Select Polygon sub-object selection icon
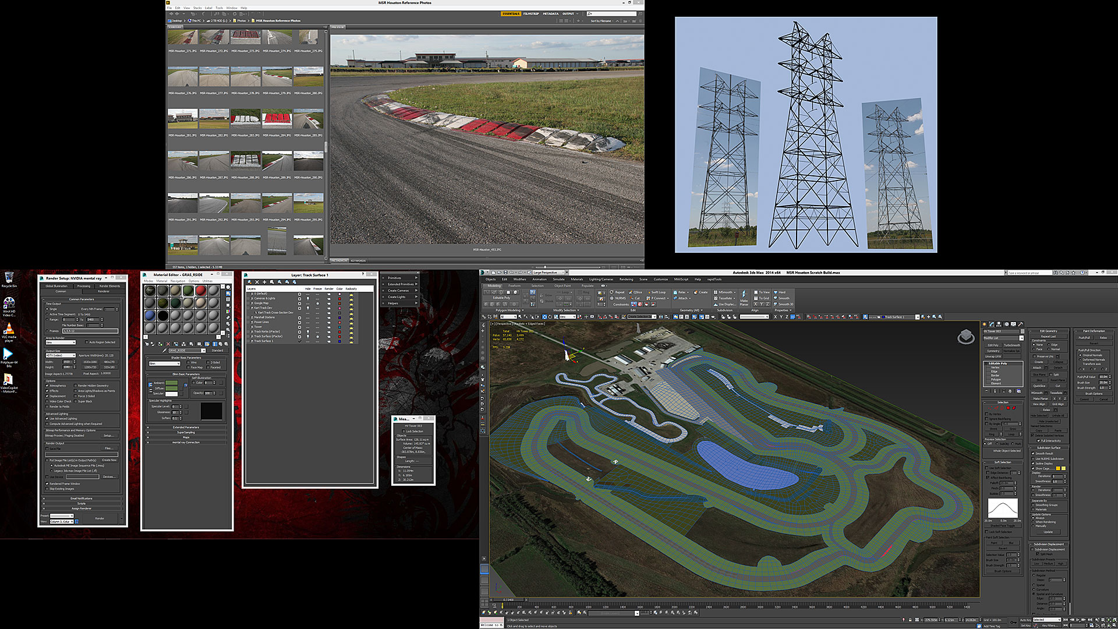The image size is (1118, 629). (x=1009, y=408)
